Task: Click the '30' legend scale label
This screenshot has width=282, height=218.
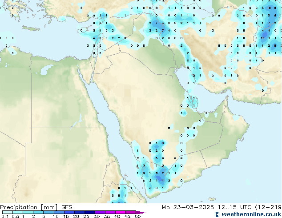Action: pyautogui.click(x=97, y=216)
